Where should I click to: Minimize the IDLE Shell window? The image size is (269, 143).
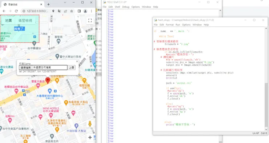click(x=200, y=2)
